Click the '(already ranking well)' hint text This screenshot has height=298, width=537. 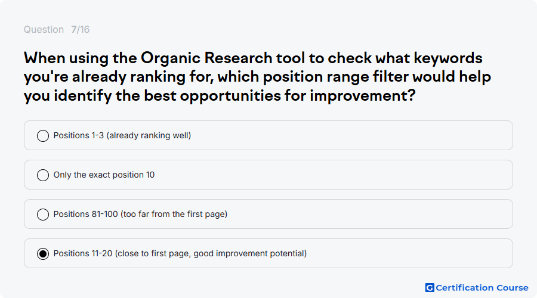pyautogui.click(x=149, y=135)
